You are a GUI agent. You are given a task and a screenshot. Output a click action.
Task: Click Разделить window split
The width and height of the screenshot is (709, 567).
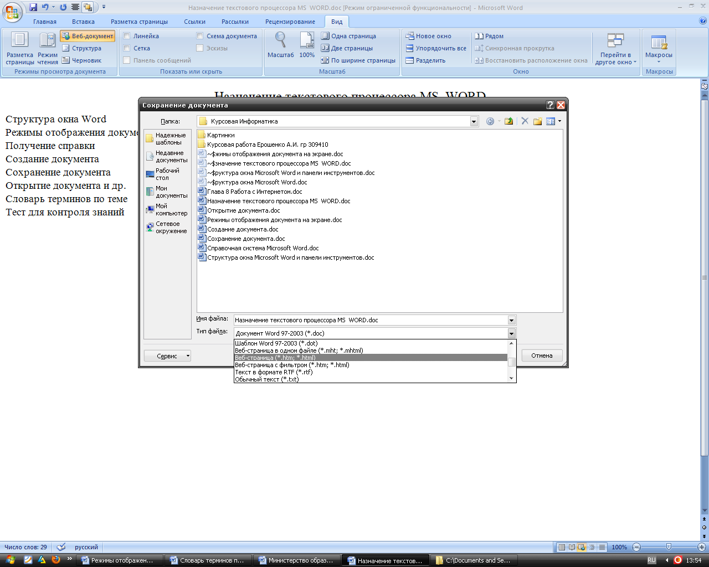(425, 60)
